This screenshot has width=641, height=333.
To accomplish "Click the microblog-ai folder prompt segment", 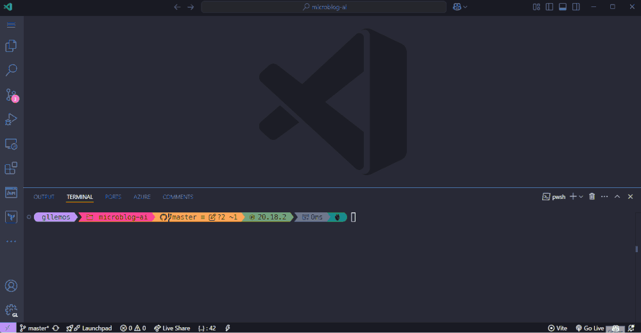I will [117, 217].
